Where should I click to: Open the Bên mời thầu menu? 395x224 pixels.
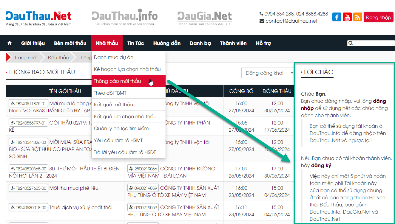click(70, 43)
